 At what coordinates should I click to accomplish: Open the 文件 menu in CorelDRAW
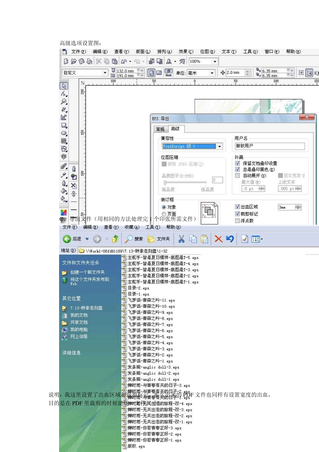click(x=79, y=51)
